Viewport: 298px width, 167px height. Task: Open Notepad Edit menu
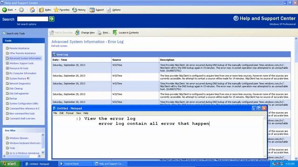pos(61,113)
